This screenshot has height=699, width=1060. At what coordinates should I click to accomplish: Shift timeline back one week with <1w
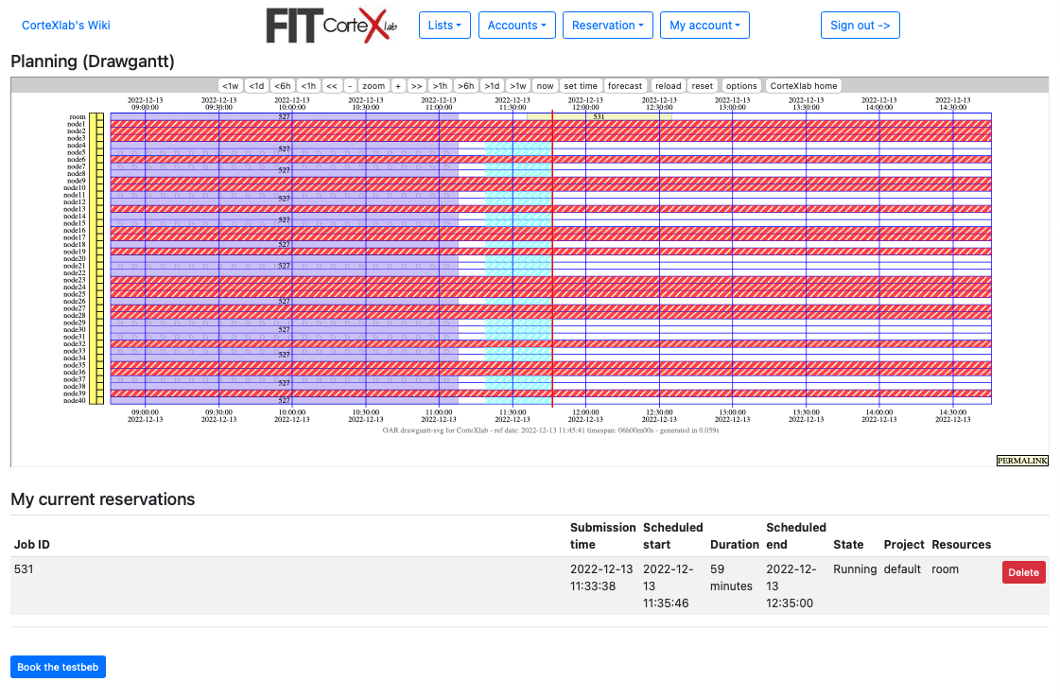point(231,86)
